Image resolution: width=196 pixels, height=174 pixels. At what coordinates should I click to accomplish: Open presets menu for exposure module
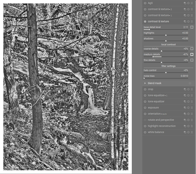pyautogui.click(x=192, y=108)
